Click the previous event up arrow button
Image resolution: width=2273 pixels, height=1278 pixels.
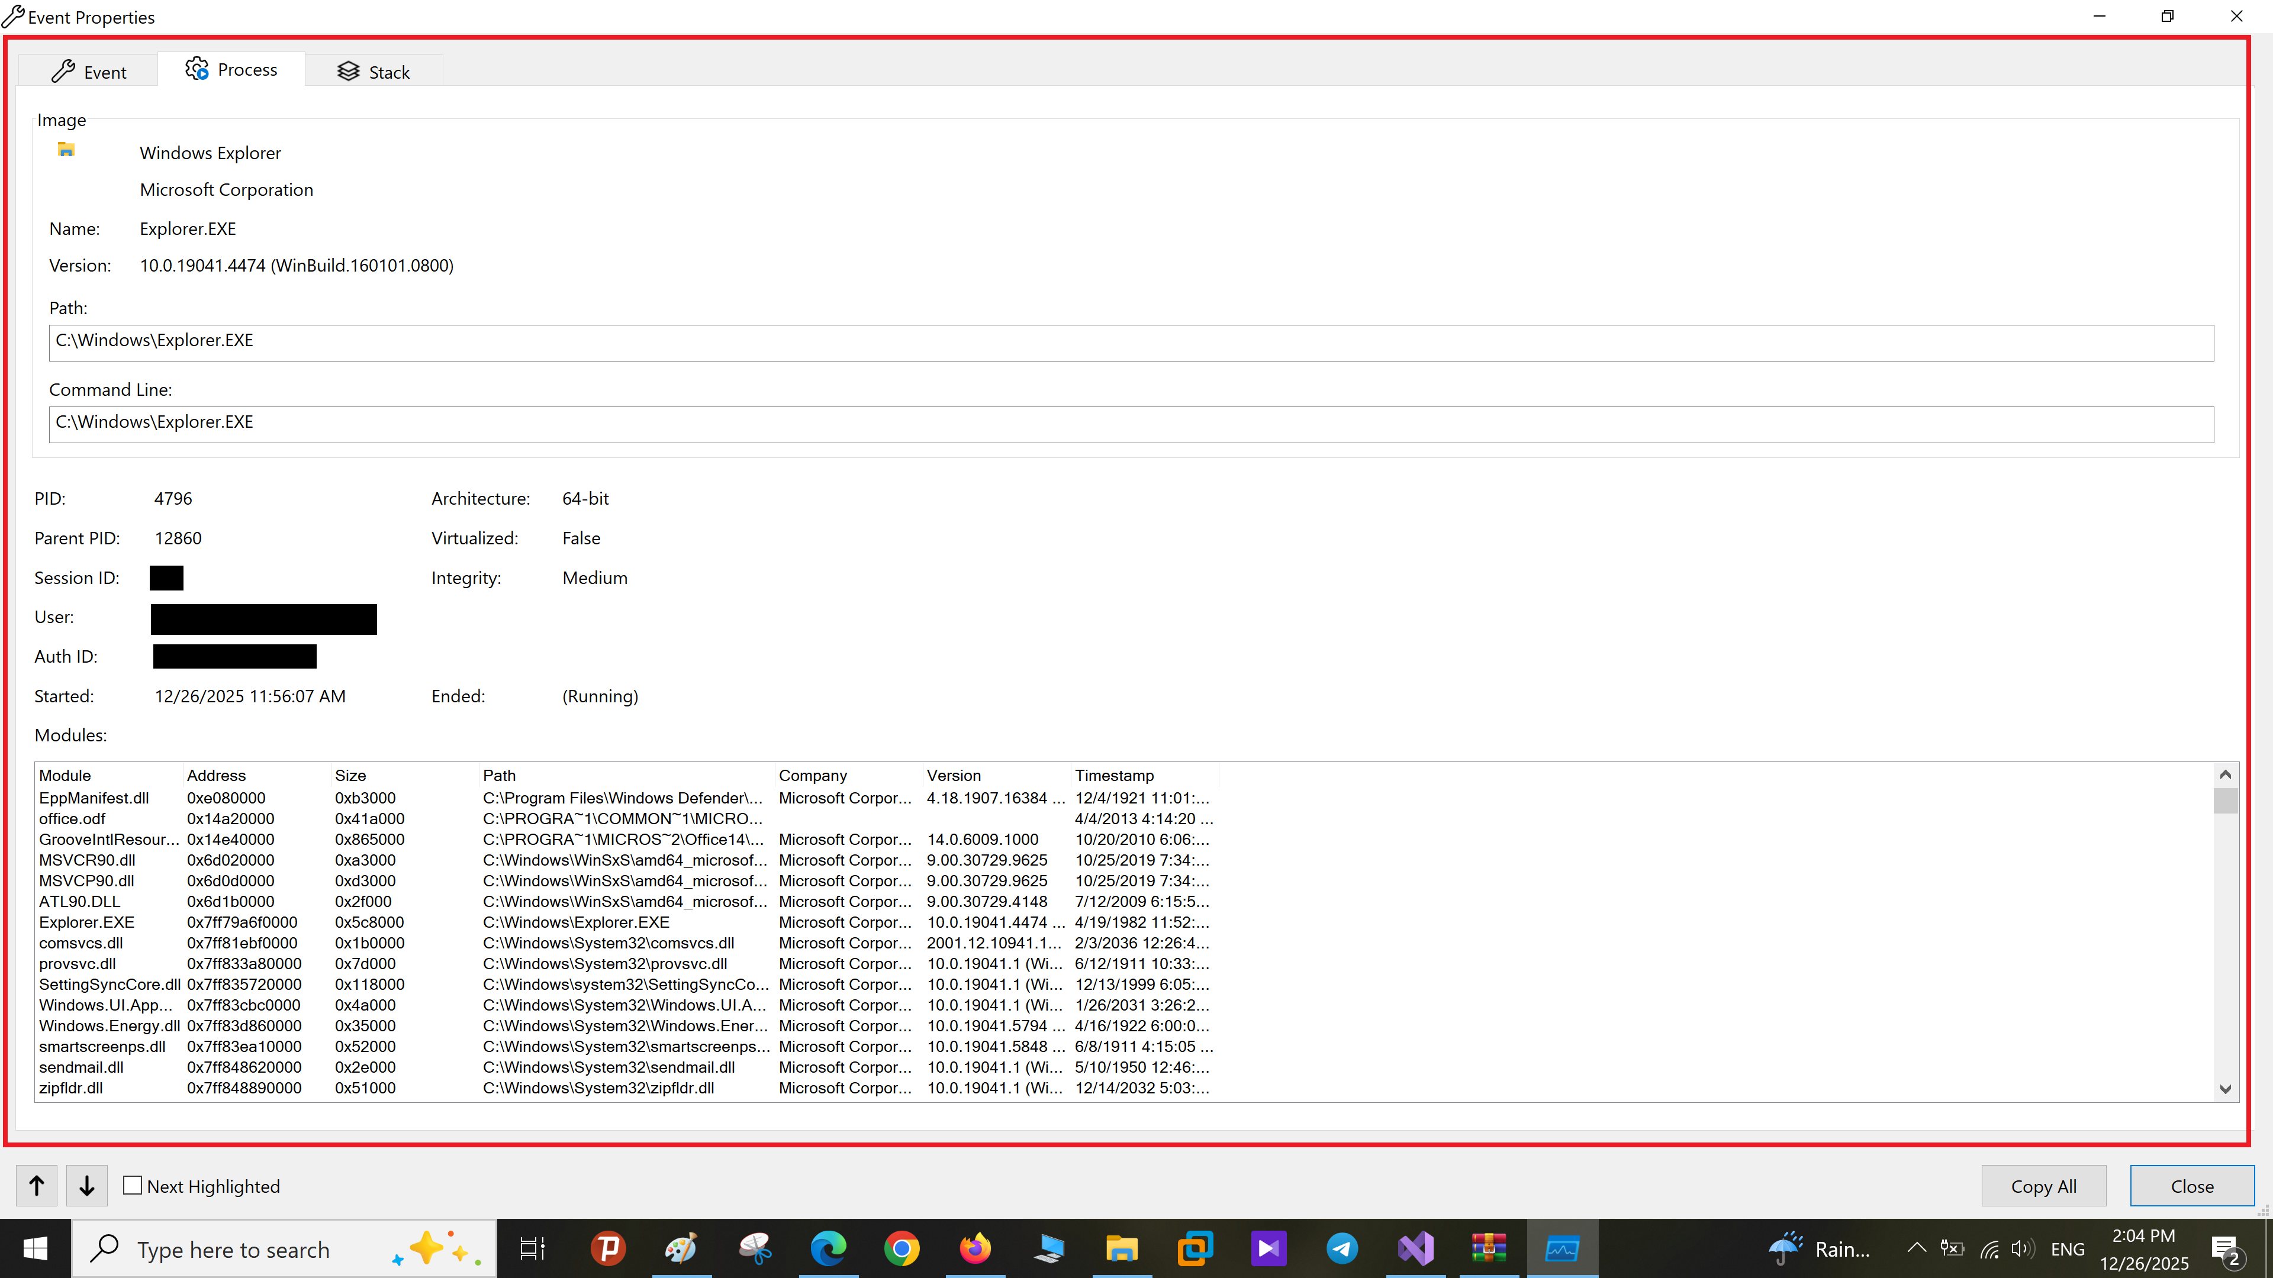(x=36, y=1185)
